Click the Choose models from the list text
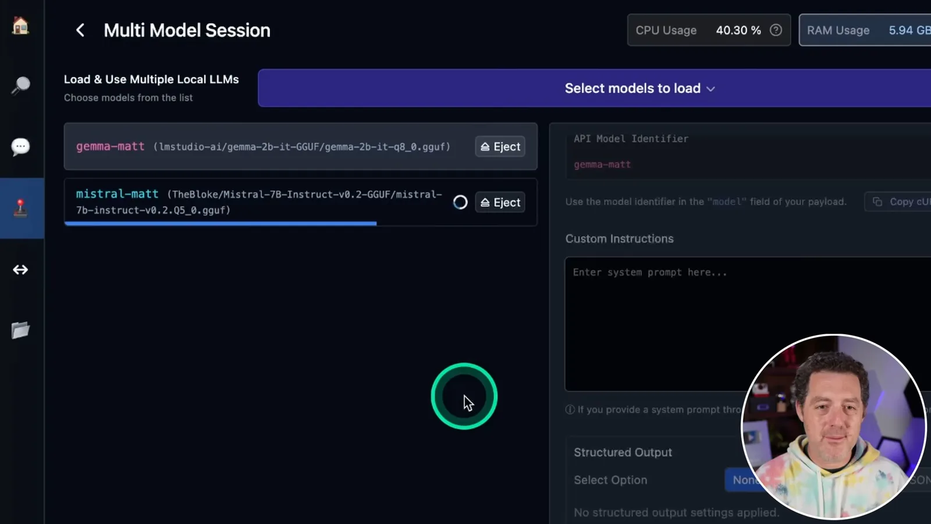Viewport: 931px width, 524px height. point(128,98)
